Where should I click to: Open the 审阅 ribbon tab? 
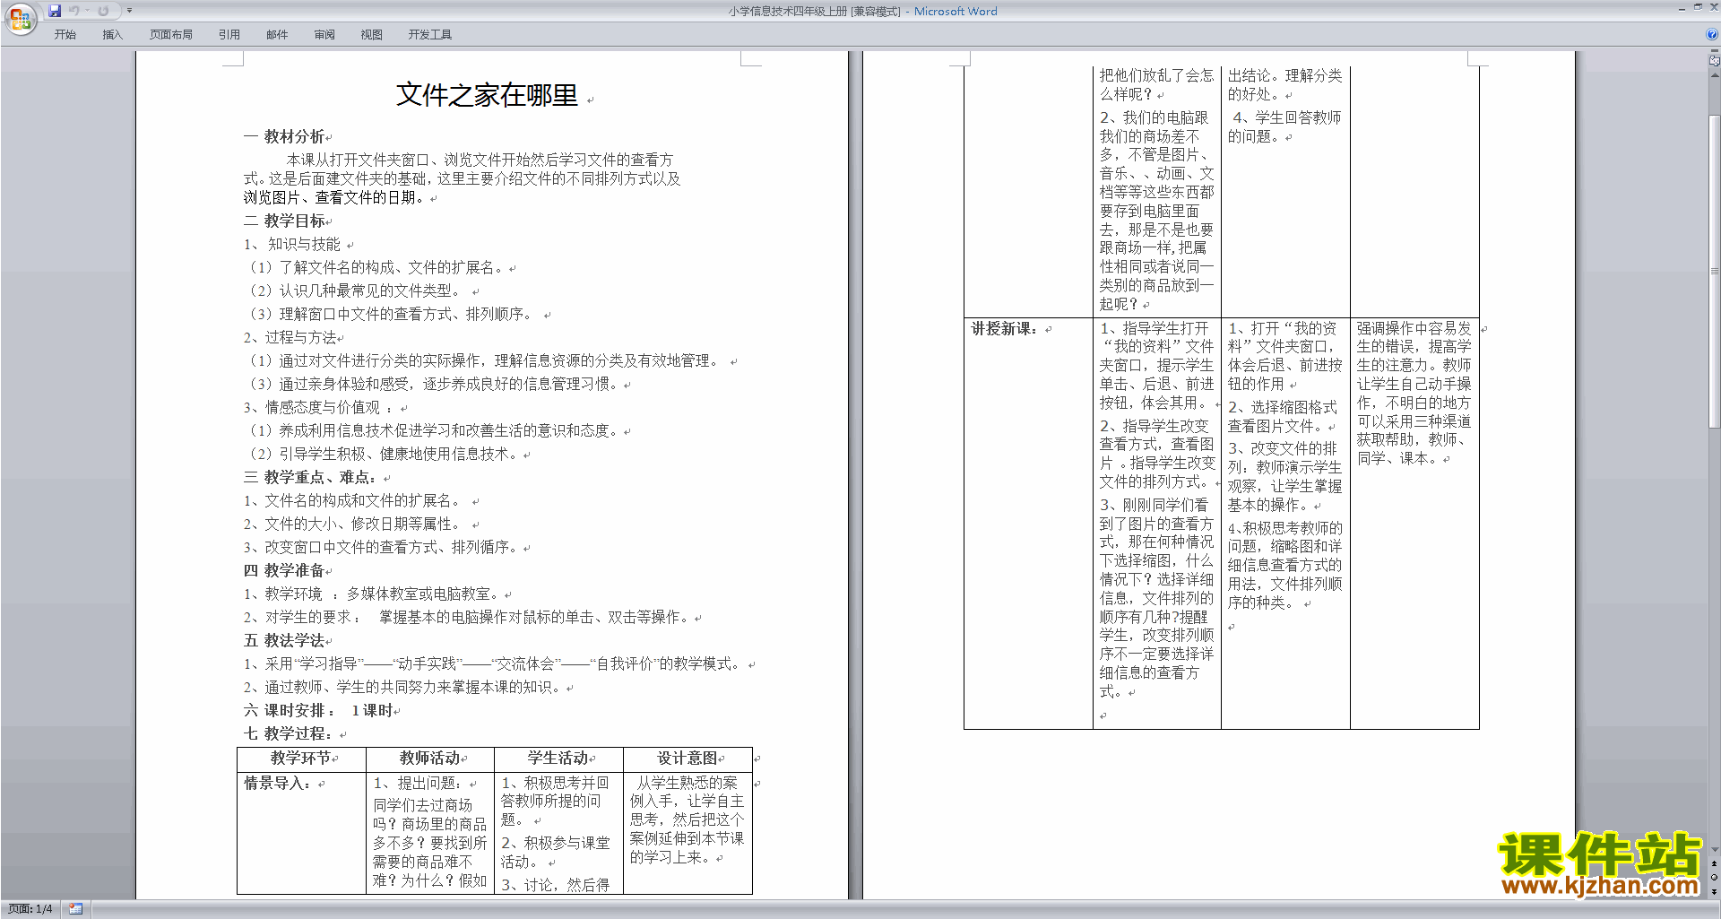coord(324,35)
